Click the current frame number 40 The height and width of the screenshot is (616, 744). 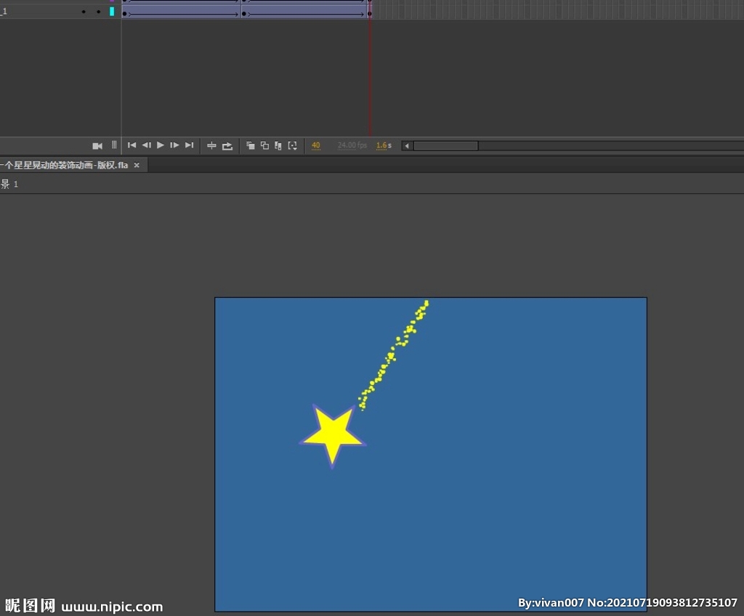pyautogui.click(x=316, y=145)
